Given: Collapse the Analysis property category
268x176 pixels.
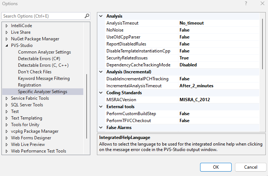Looking at the screenshot, I should (101, 16).
